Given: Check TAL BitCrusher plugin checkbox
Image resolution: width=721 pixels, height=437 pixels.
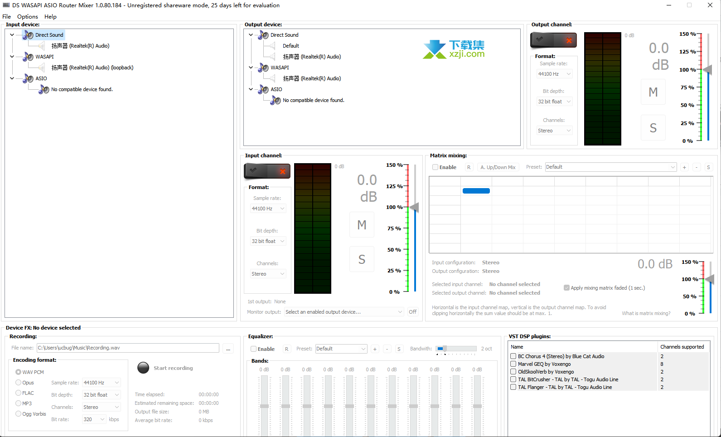Looking at the screenshot, I should 513,379.
